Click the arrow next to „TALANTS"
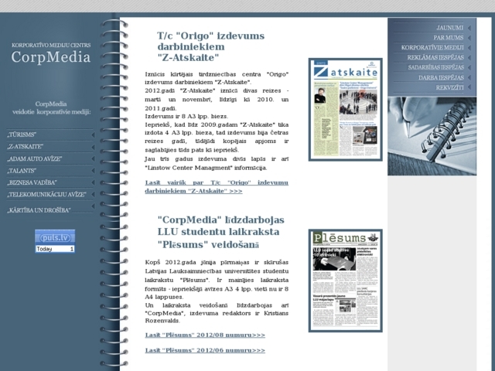This screenshot has width=495, height=371. pos(93,171)
